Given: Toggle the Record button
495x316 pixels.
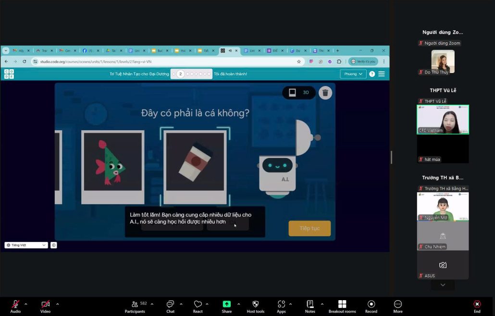Looking at the screenshot, I should click(x=371, y=304).
